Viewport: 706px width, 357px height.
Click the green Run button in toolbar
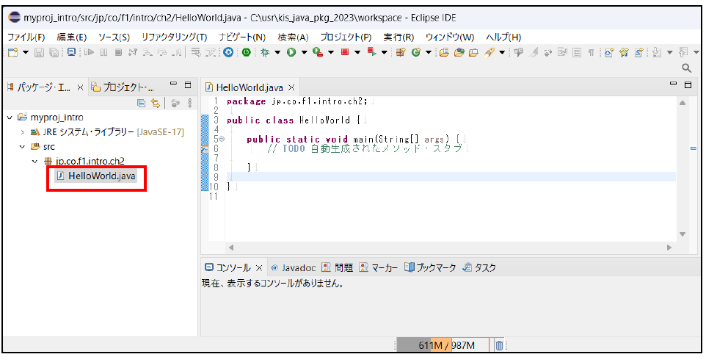[291, 52]
